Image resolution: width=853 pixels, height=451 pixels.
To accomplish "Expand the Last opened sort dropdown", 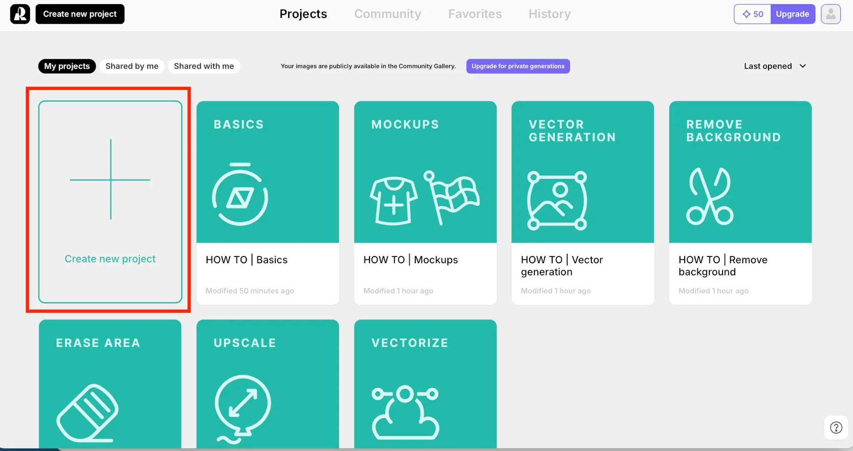I will [768, 66].
